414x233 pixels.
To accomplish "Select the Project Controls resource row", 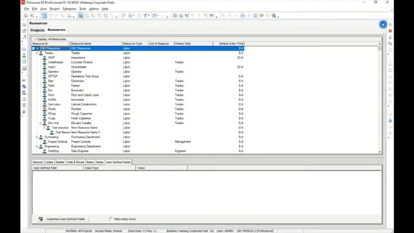I will pos(138,142).
